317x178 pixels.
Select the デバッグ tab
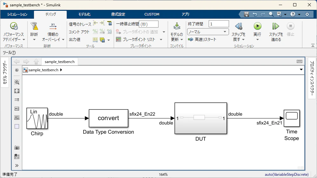tap(50, 14)
